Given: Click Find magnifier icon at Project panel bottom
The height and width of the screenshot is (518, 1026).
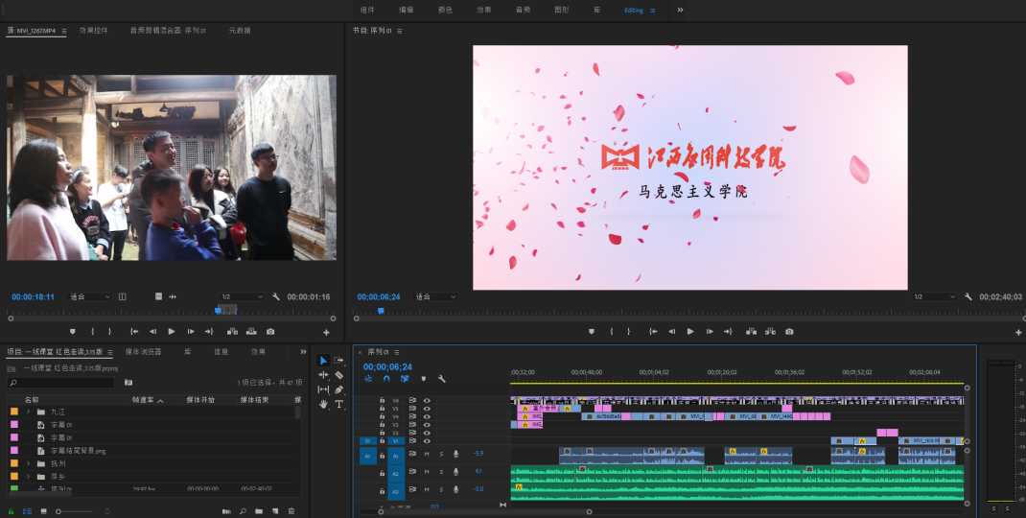Looking at the screenshot, I should click(242, 511).
